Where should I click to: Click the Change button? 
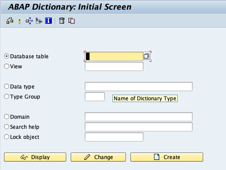pos(98,157)
